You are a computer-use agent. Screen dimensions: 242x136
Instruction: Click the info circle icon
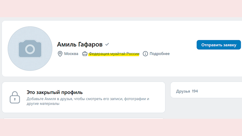coord(146,54)
